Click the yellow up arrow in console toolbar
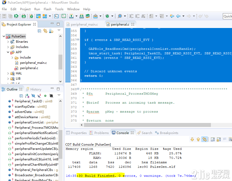The image size is (232, 181). pyautogui.click(x=198, y=139)
